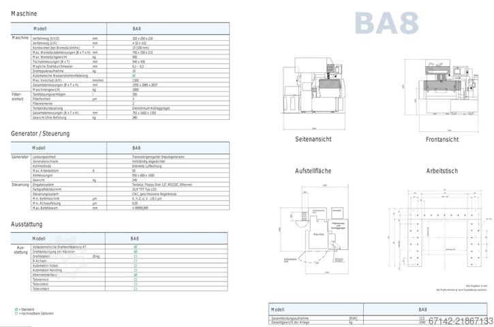Tick the B-Achsen option checkbox
Viewport: 494px width, 327px height.
click(136, 261)
